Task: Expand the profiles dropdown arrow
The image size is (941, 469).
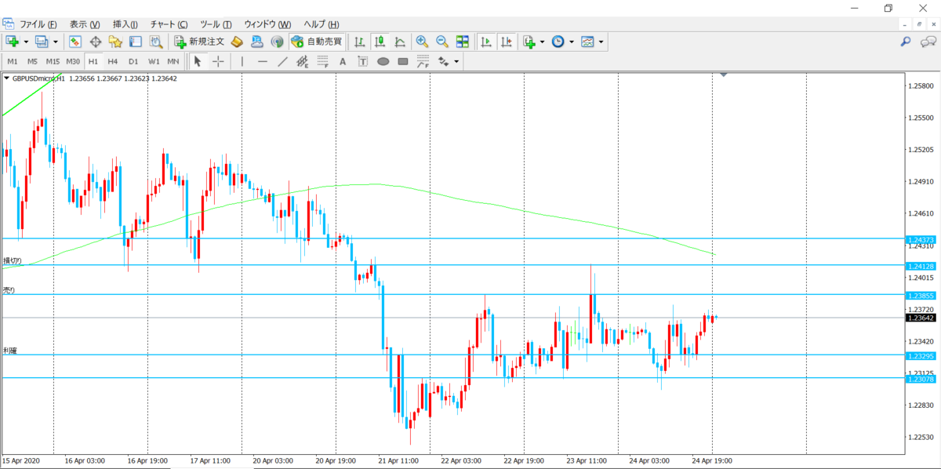Action: [55, 42]
